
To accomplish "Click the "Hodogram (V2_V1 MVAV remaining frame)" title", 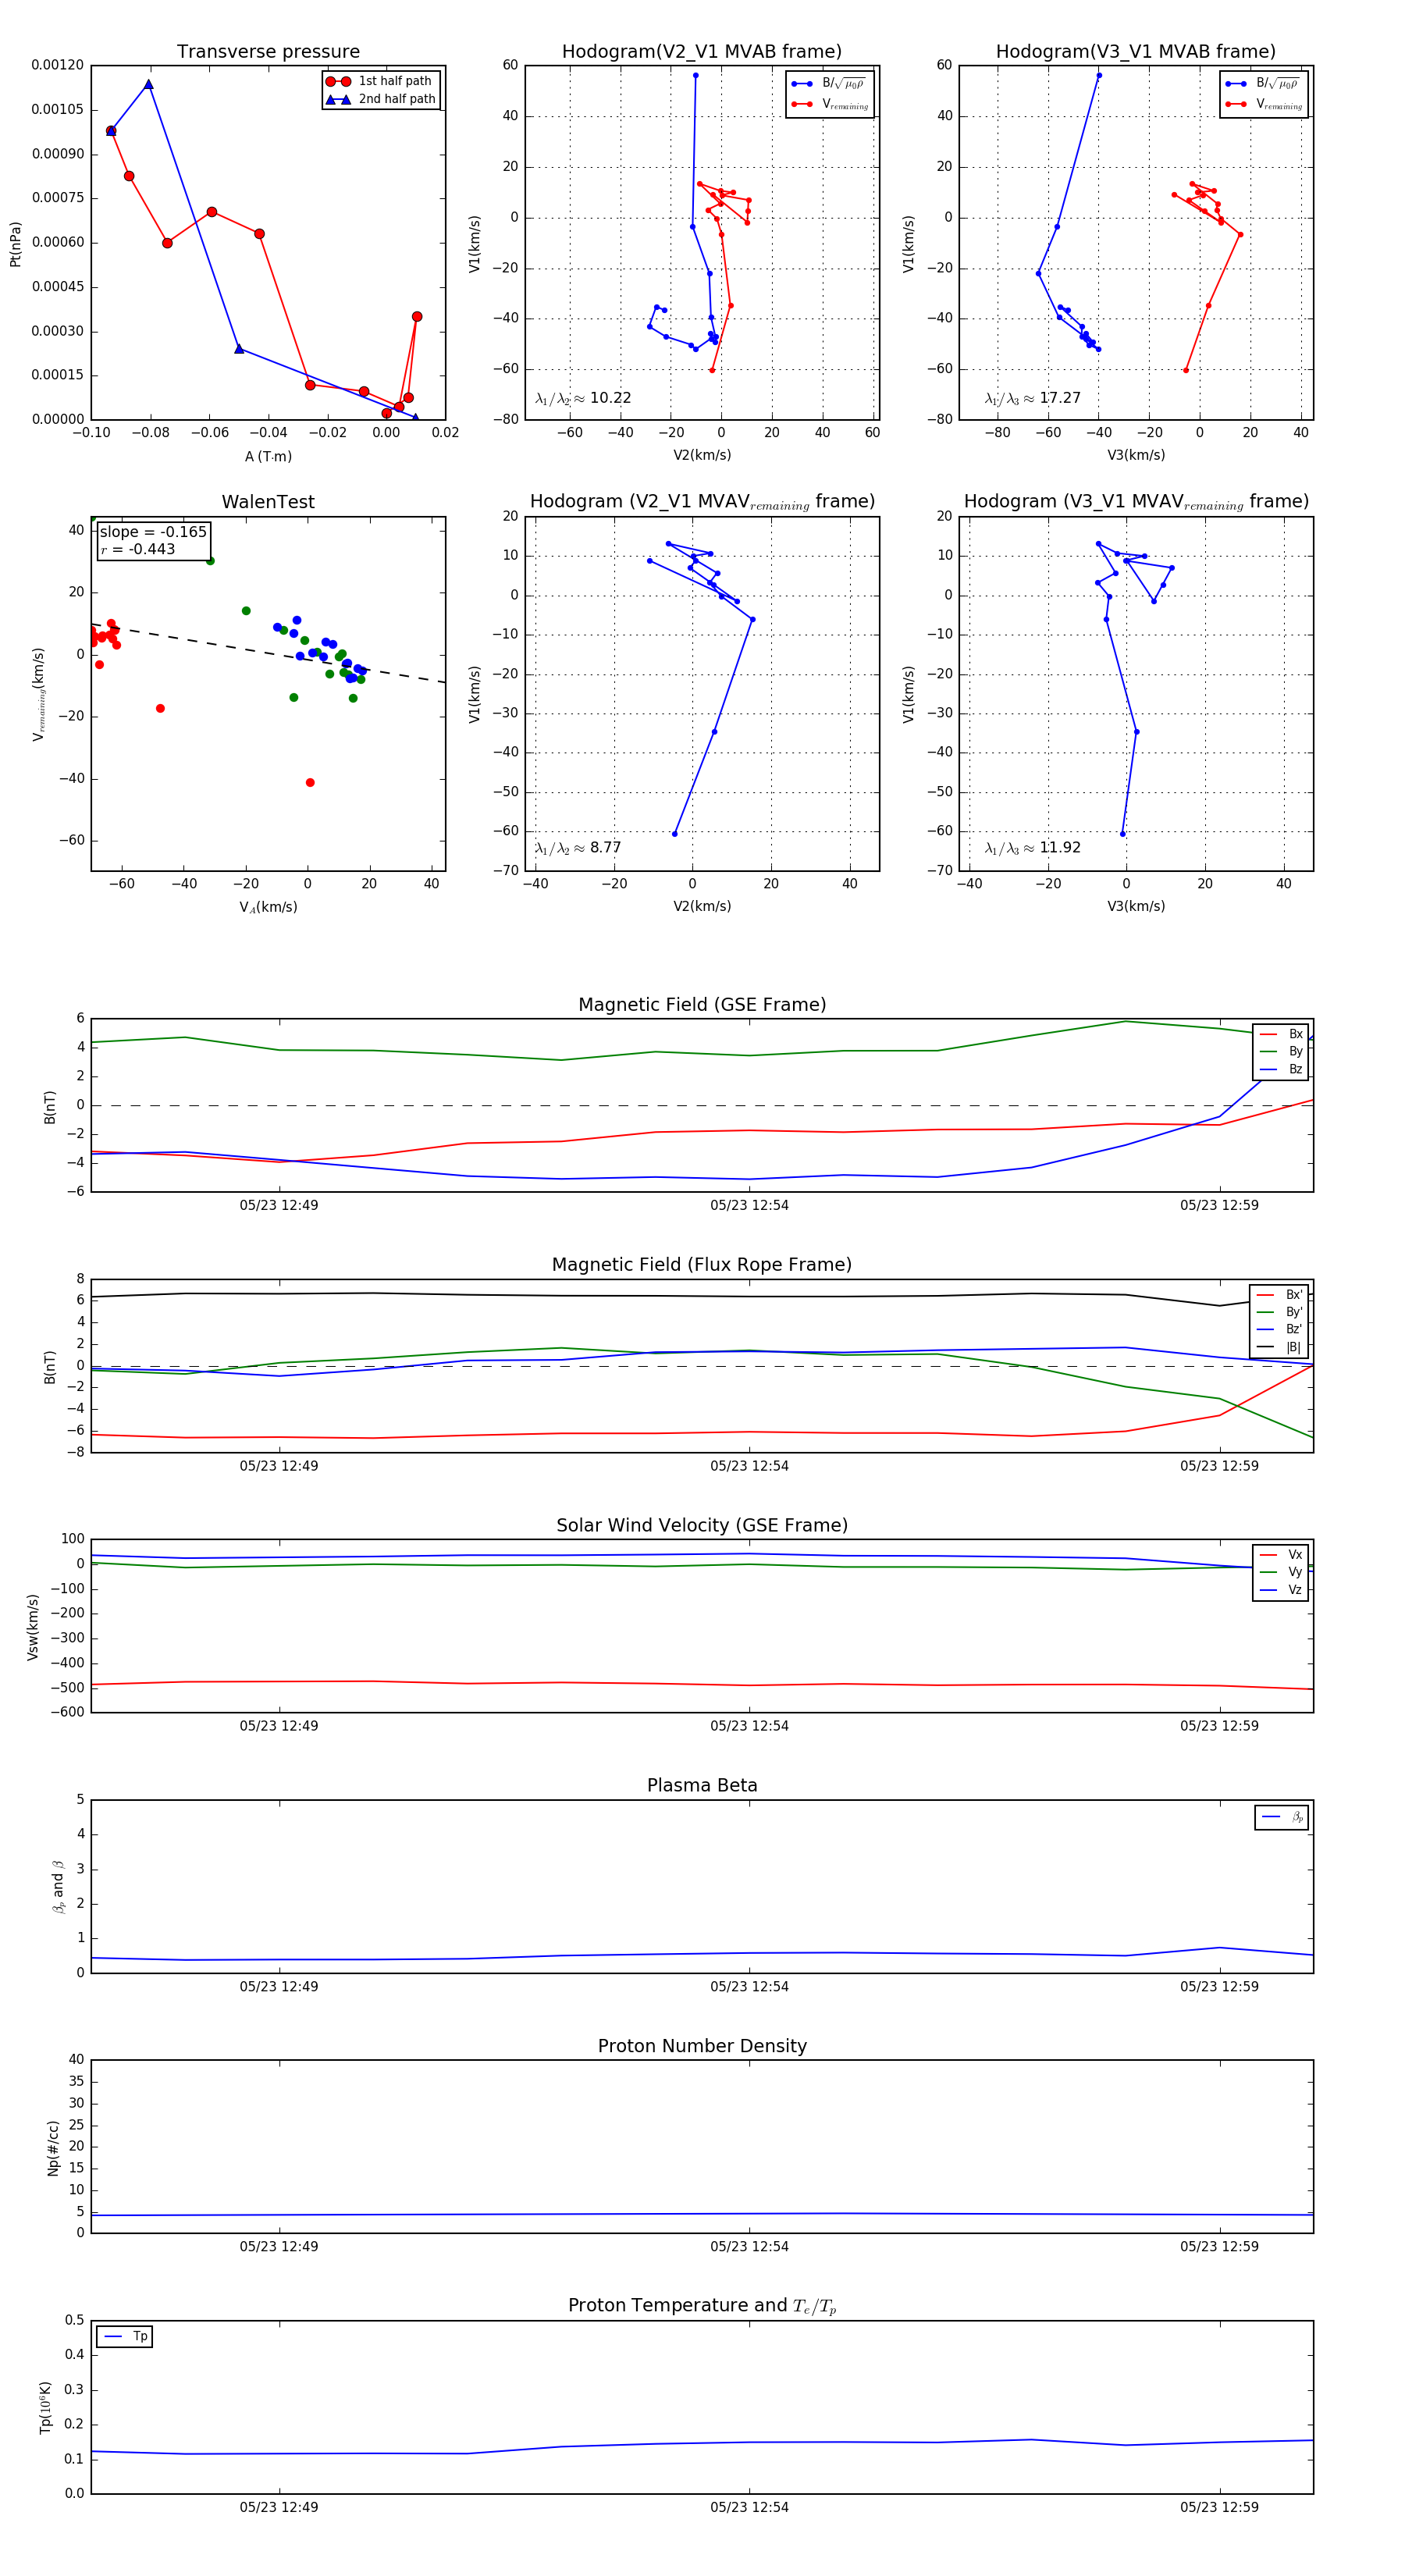I will 702,502.
